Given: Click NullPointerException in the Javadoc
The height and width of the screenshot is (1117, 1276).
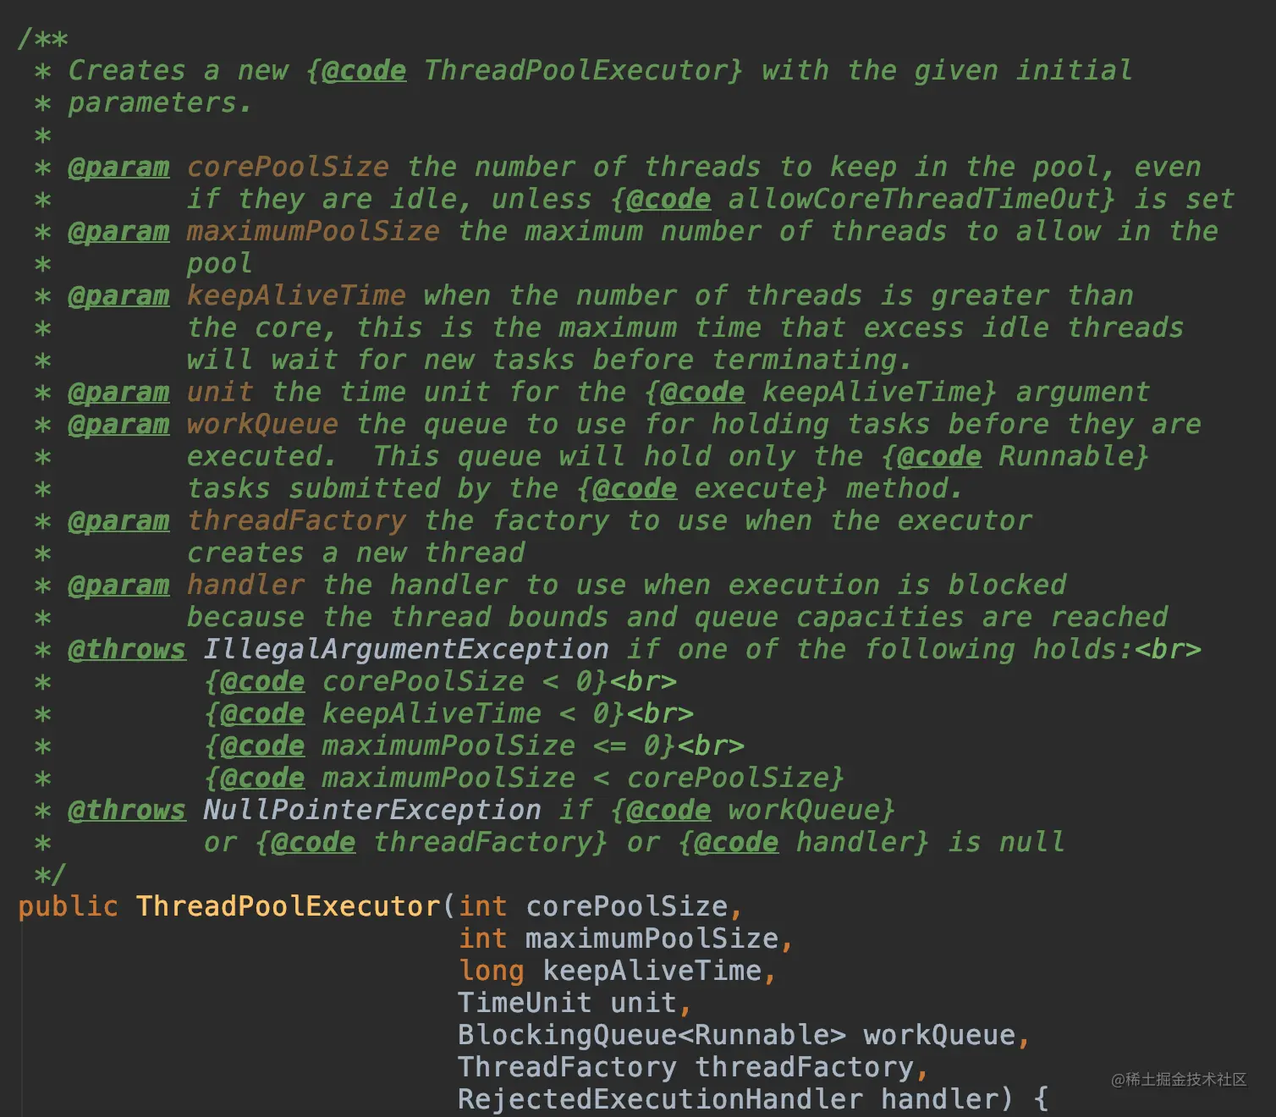Looking at the screenshot, I should [372, 810].
